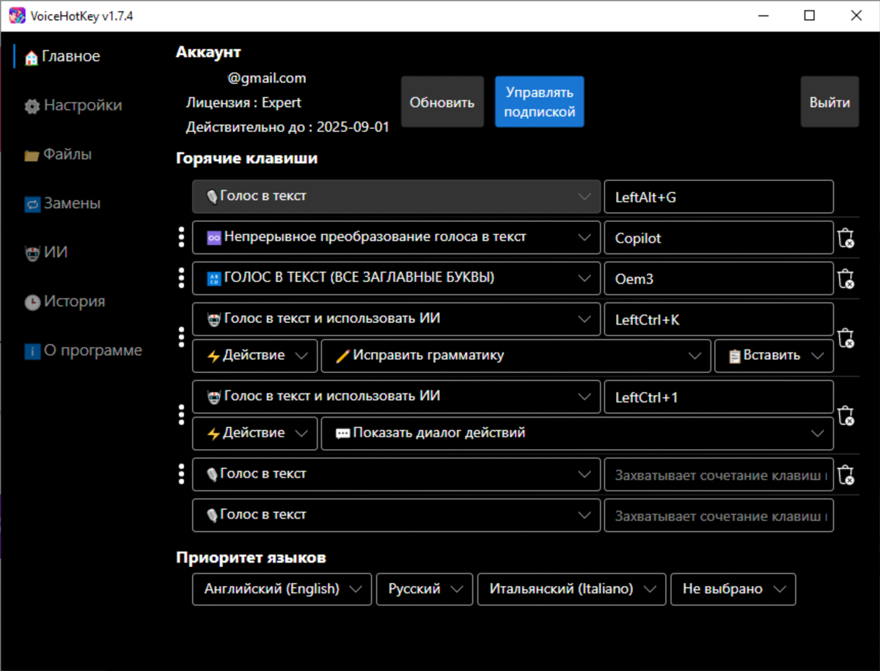
Task: Click drag handle dots of Oem3 row
Action: pyautogui.click(x=182, y=278)
